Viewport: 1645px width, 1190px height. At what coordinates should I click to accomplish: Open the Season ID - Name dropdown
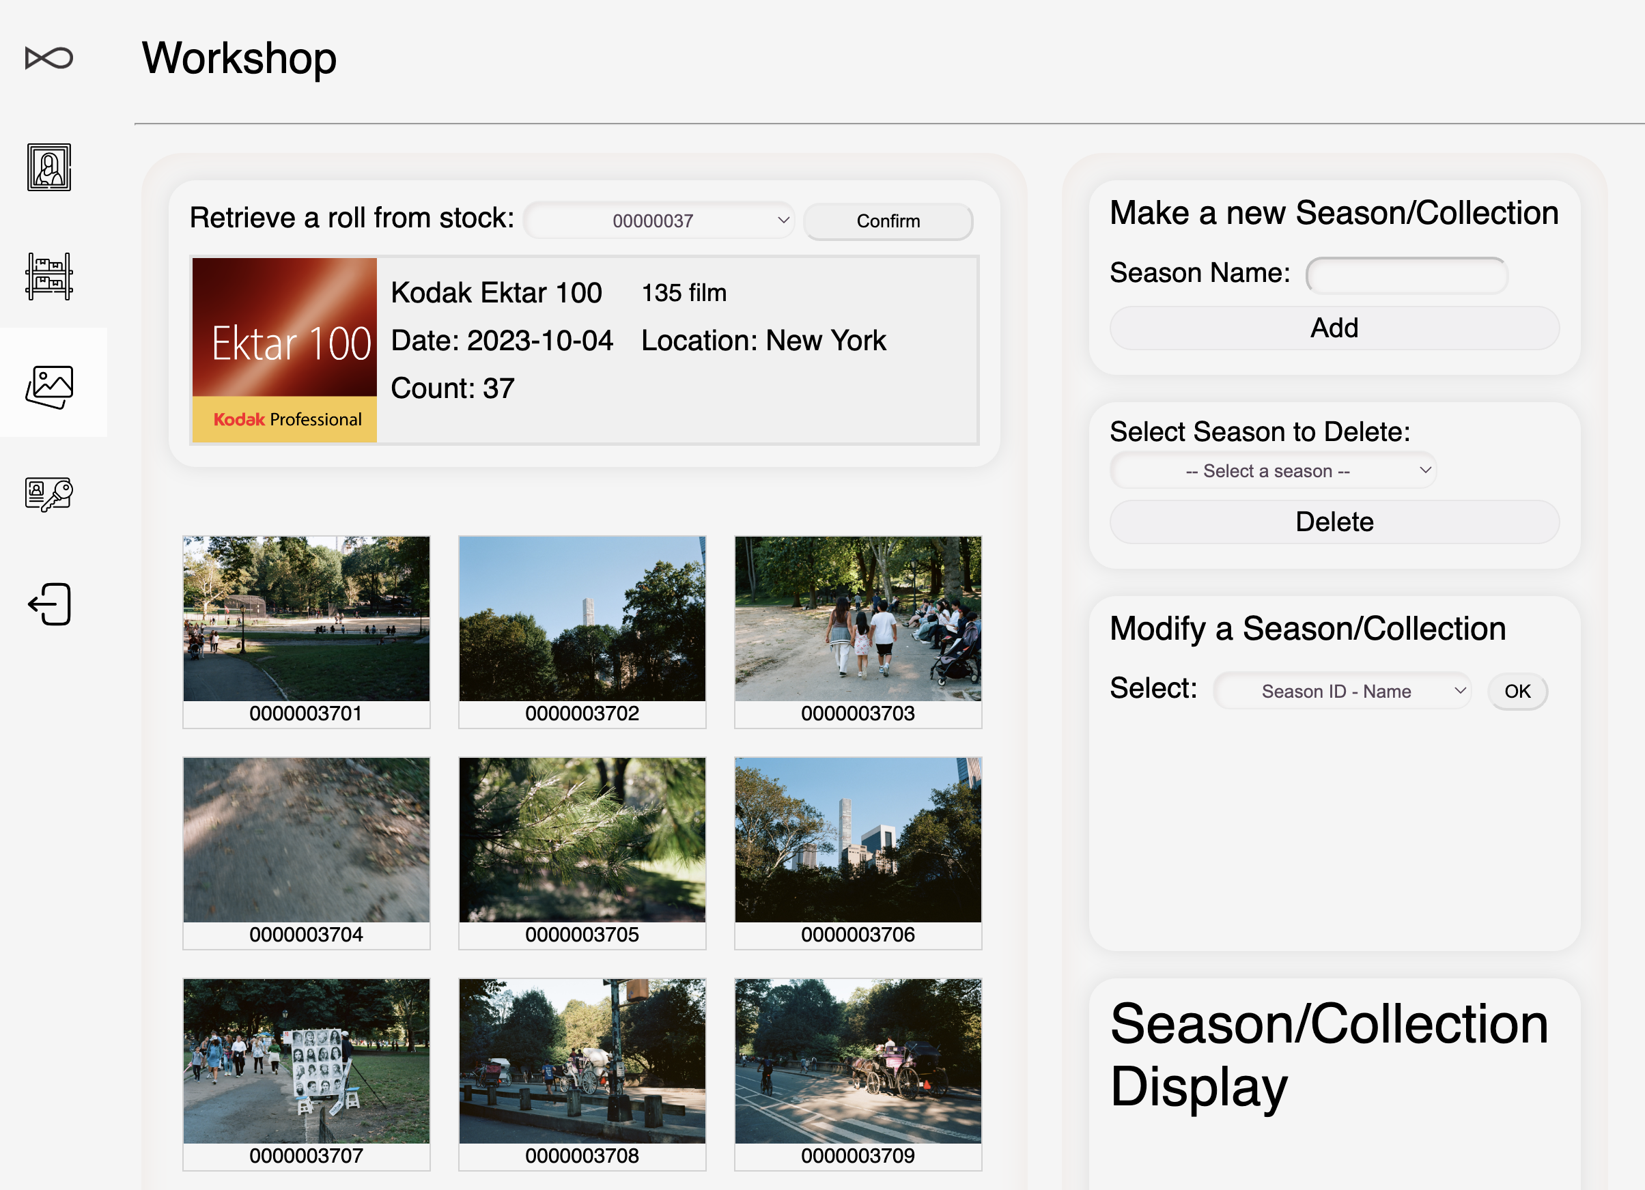coord(1342,691)
